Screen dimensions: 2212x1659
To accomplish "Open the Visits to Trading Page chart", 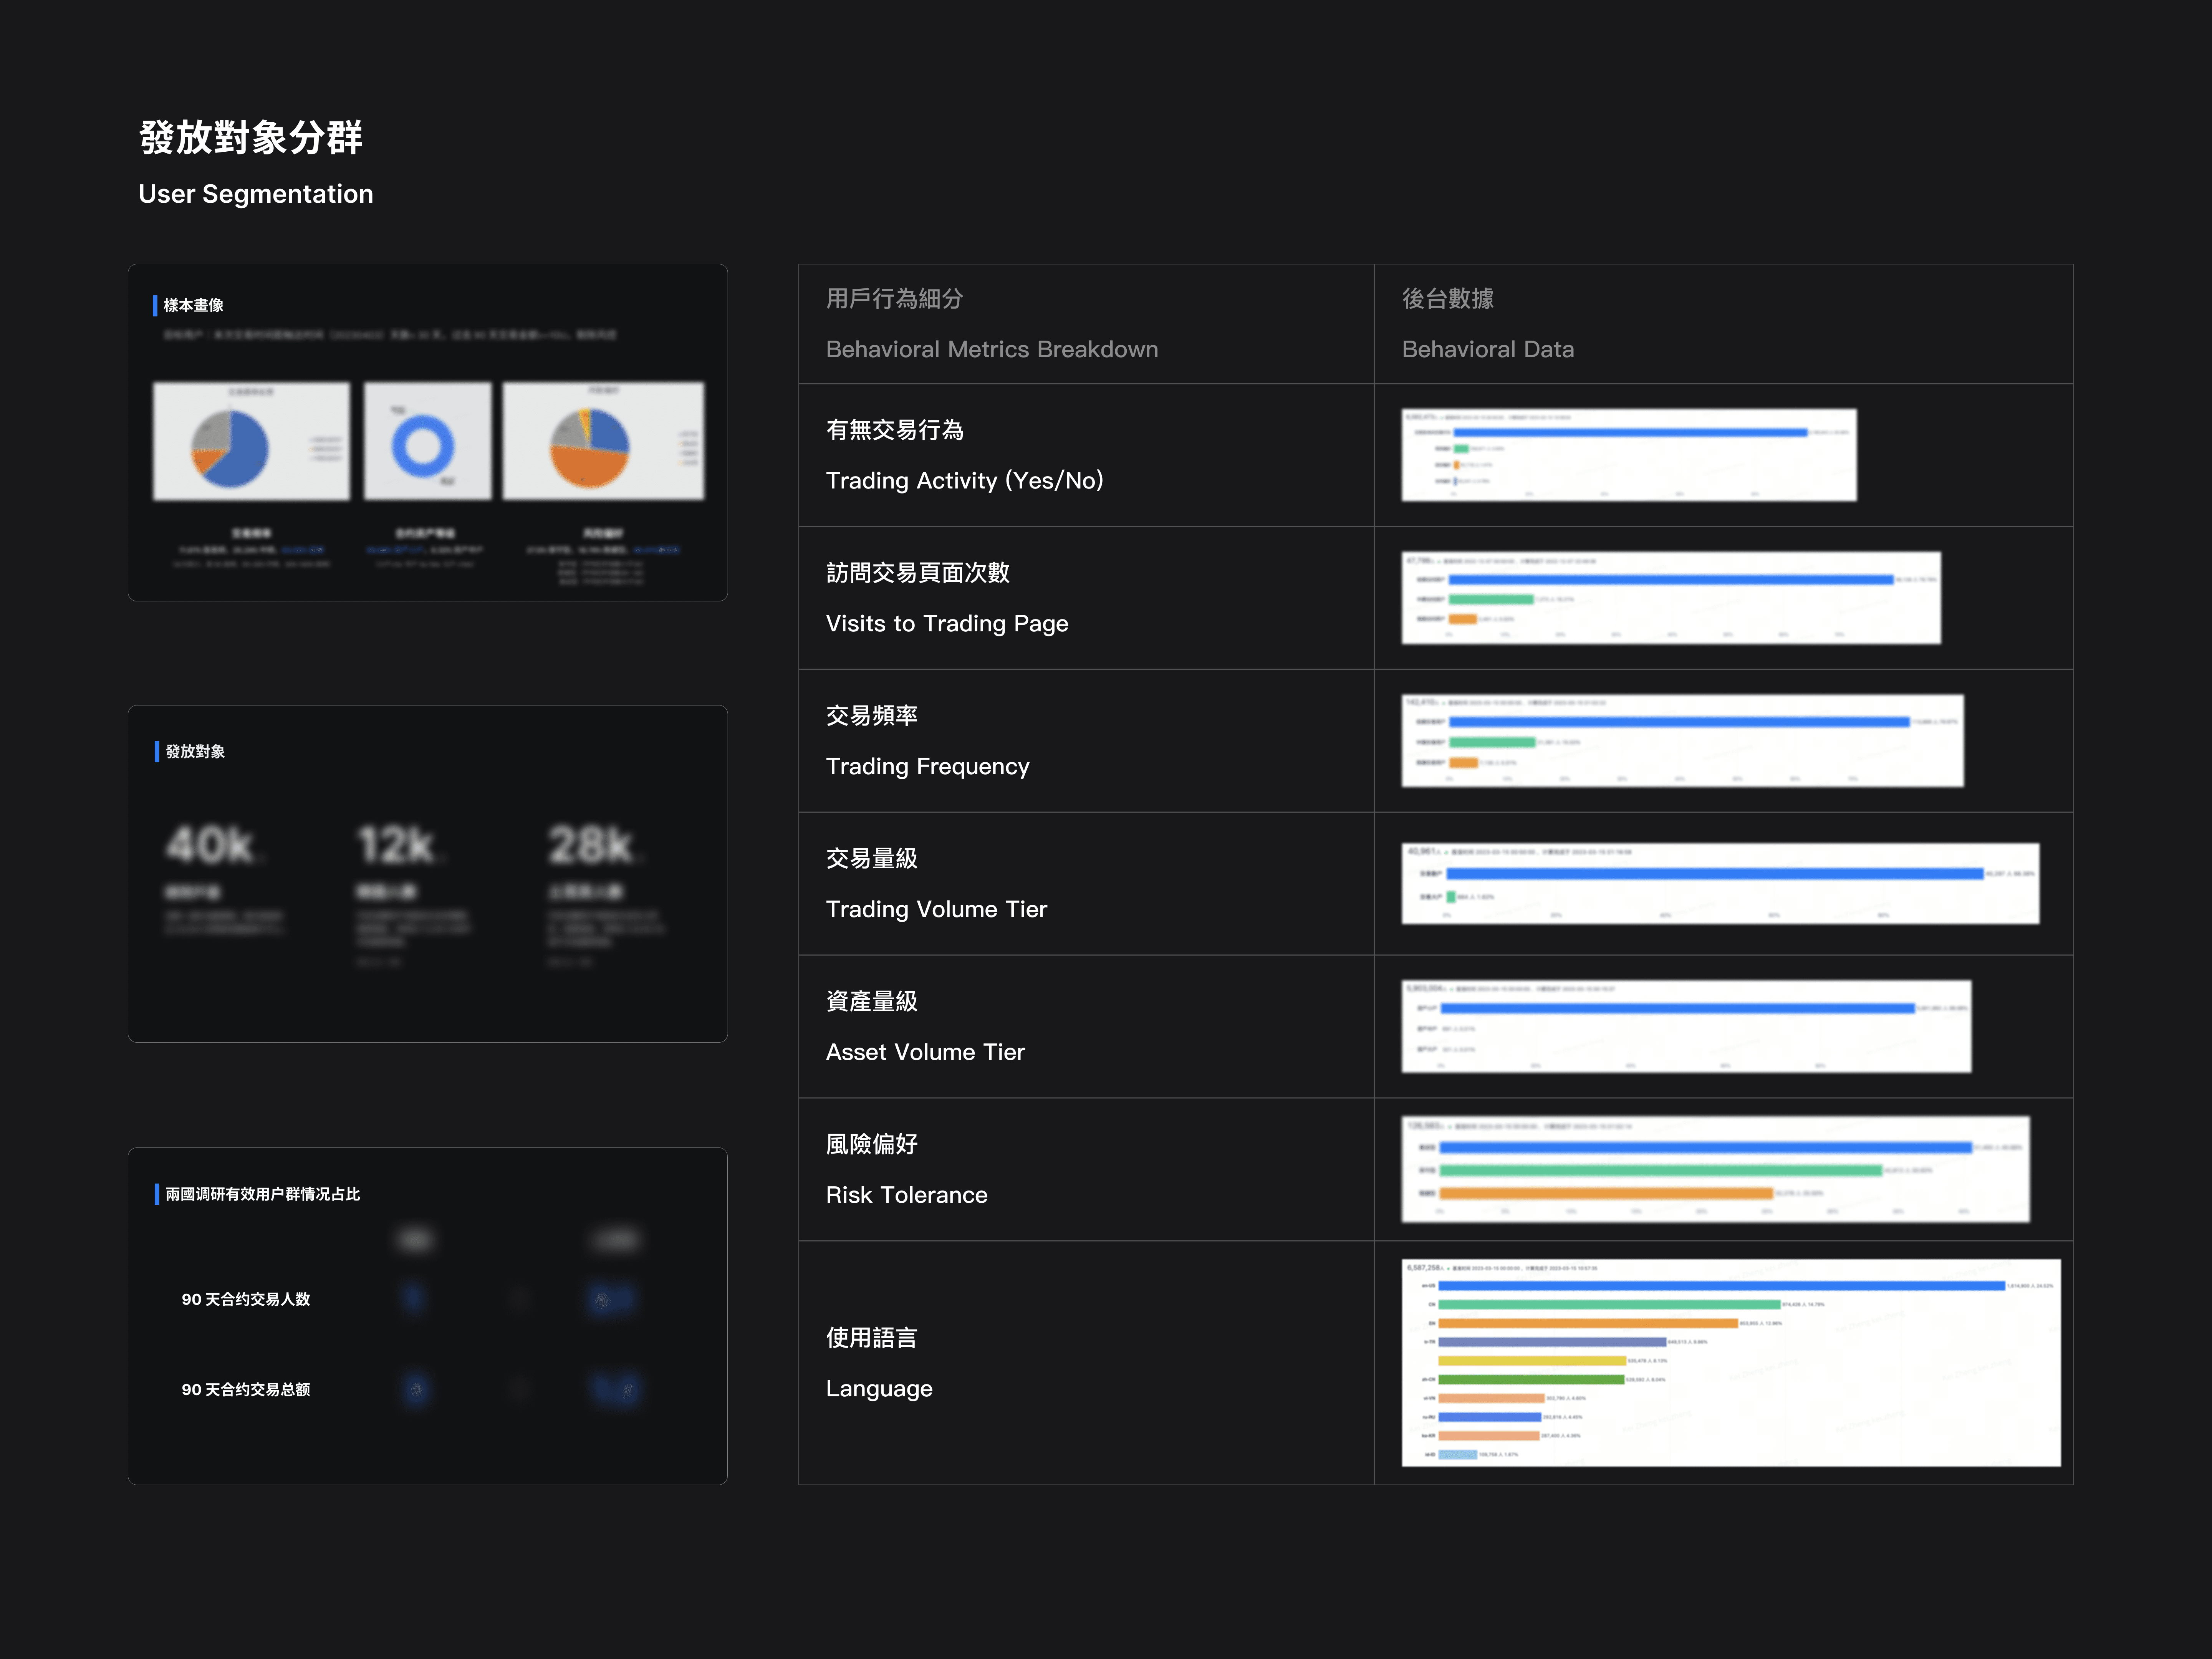I will pyautogui.click(x=1670, y=597).
